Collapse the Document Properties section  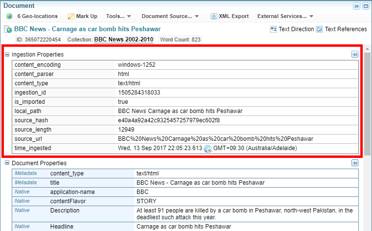[x=7, y=163]
